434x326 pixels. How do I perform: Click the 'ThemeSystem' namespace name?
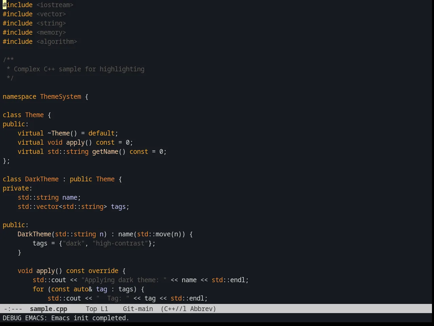(61, 96)
